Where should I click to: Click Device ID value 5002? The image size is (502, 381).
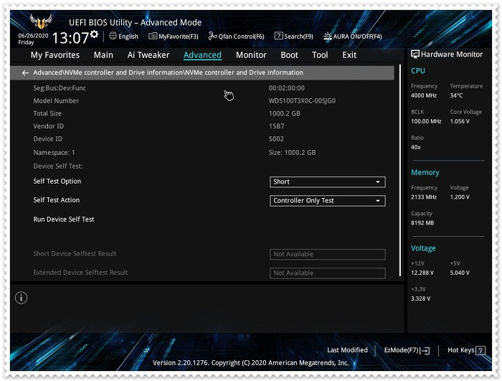click(276, 139)
